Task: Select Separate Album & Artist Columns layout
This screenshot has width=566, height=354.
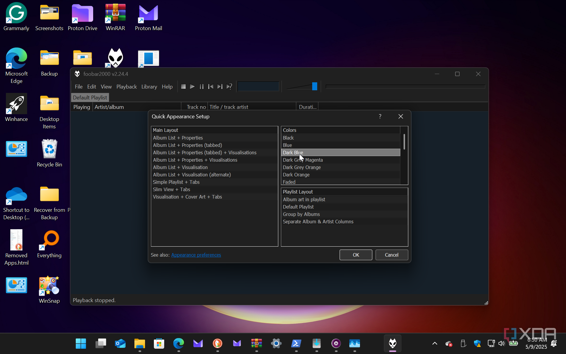Action: (x=344, y=222)
